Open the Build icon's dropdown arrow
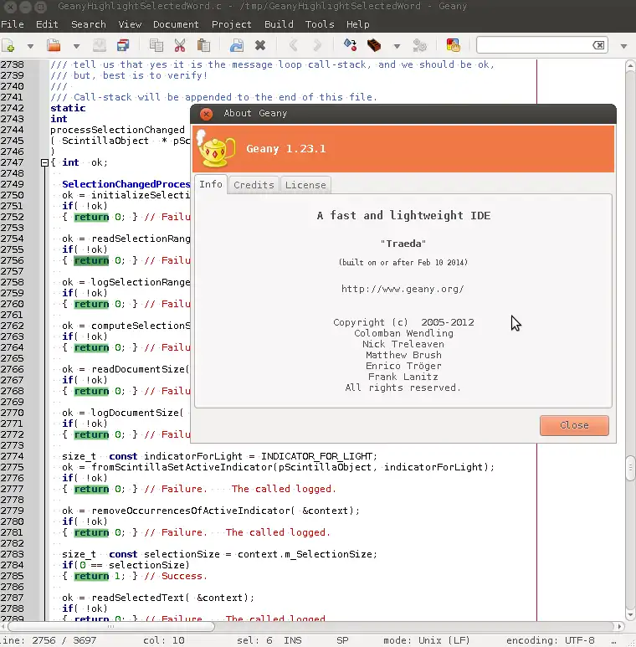This screenshot has height=647, width=636. point(396,46)
